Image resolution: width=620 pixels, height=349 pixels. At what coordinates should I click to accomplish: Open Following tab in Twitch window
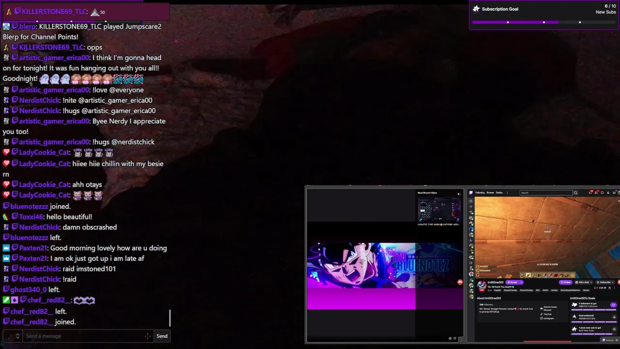[480, 192]
